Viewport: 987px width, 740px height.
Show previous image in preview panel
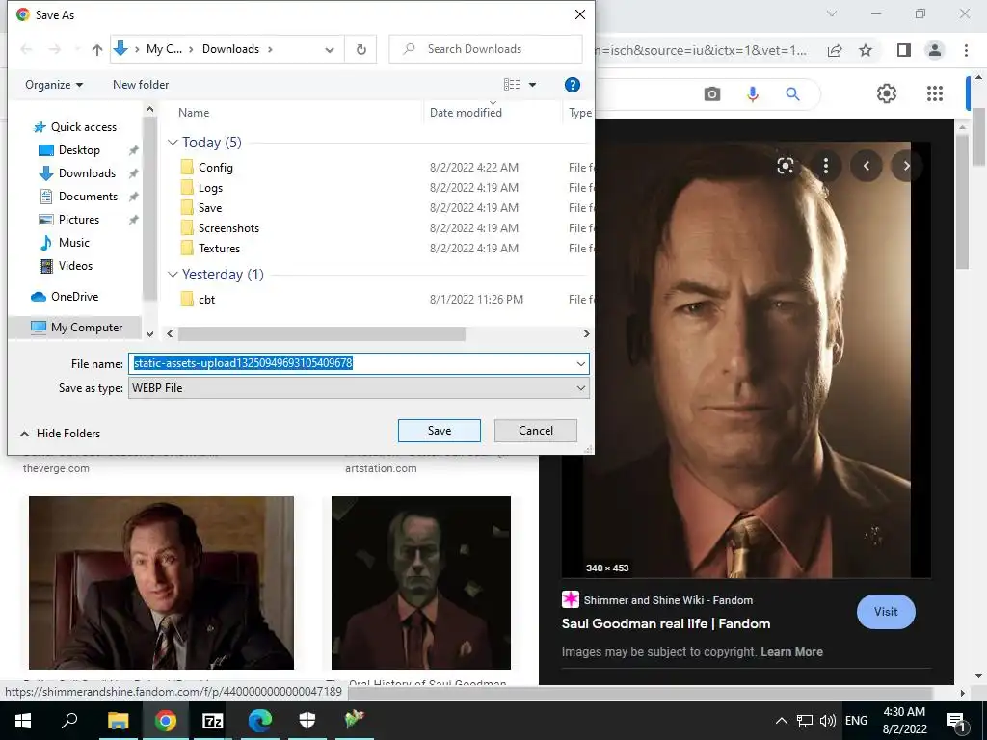tap(867, 166)
